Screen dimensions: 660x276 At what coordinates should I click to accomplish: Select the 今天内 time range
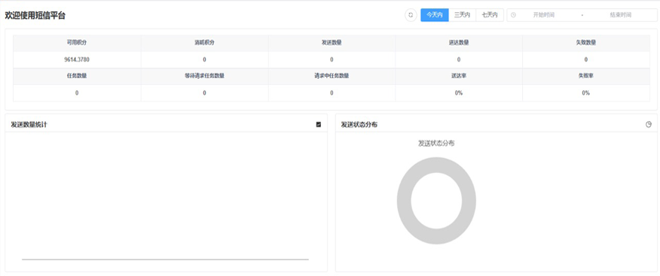pos(435,15)
